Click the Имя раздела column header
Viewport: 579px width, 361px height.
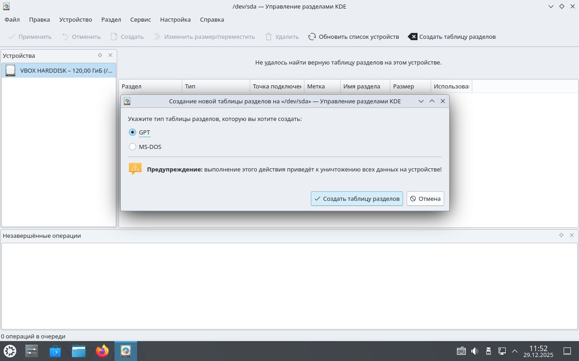coord(365,86)
